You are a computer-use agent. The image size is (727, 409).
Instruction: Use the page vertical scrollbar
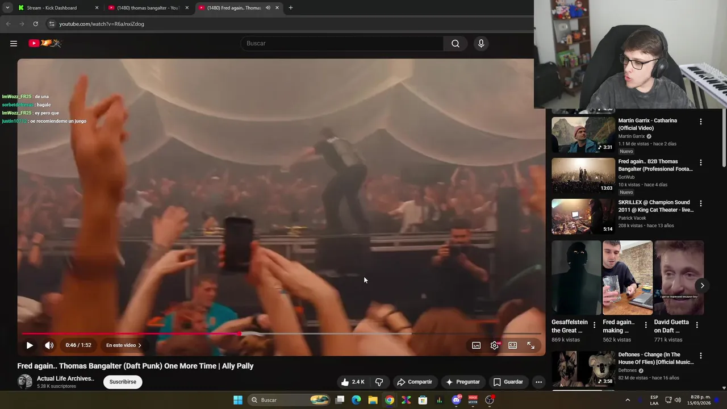pos(724,136)
